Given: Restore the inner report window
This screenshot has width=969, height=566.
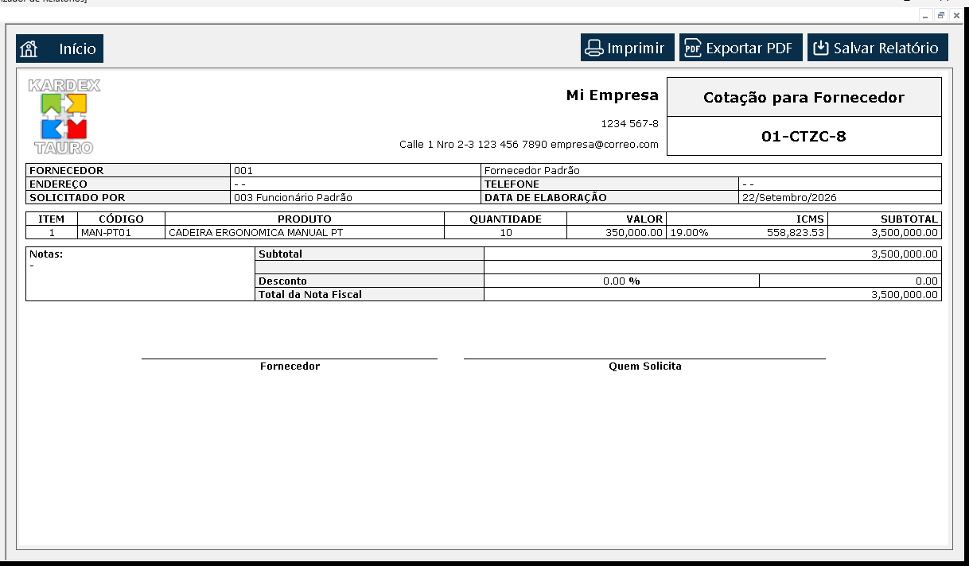Looking at the screenshot, I should (x=940, y=15).
